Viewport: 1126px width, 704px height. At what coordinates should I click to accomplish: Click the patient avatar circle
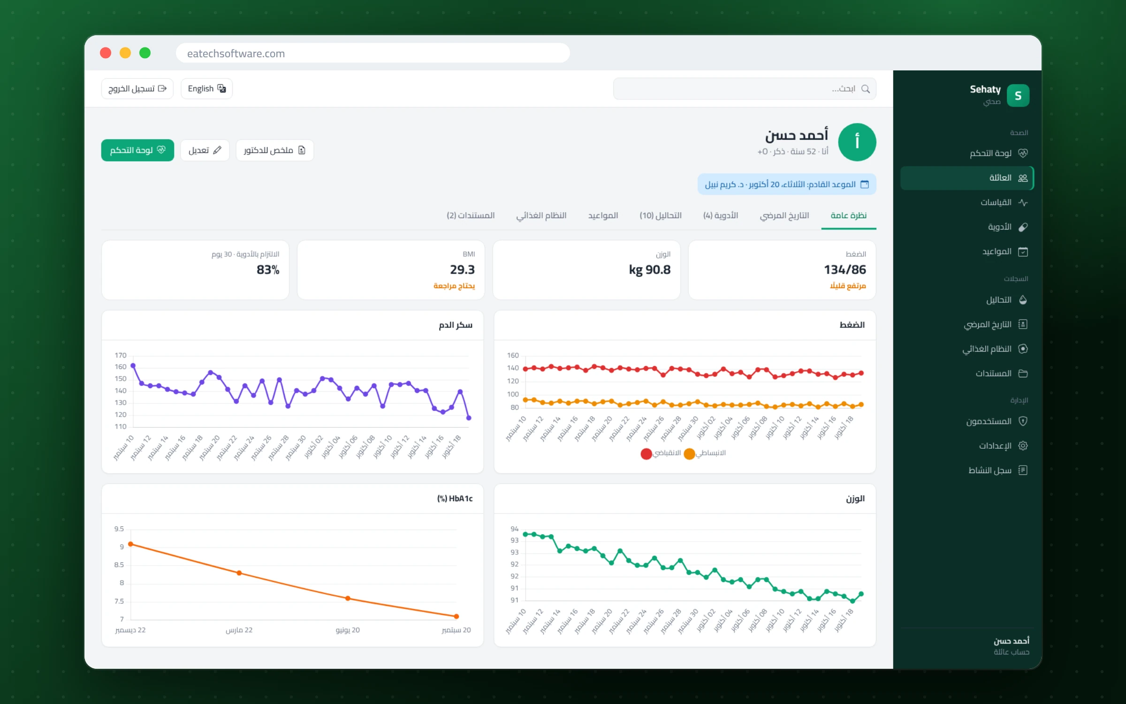click(x=857, y=142)
